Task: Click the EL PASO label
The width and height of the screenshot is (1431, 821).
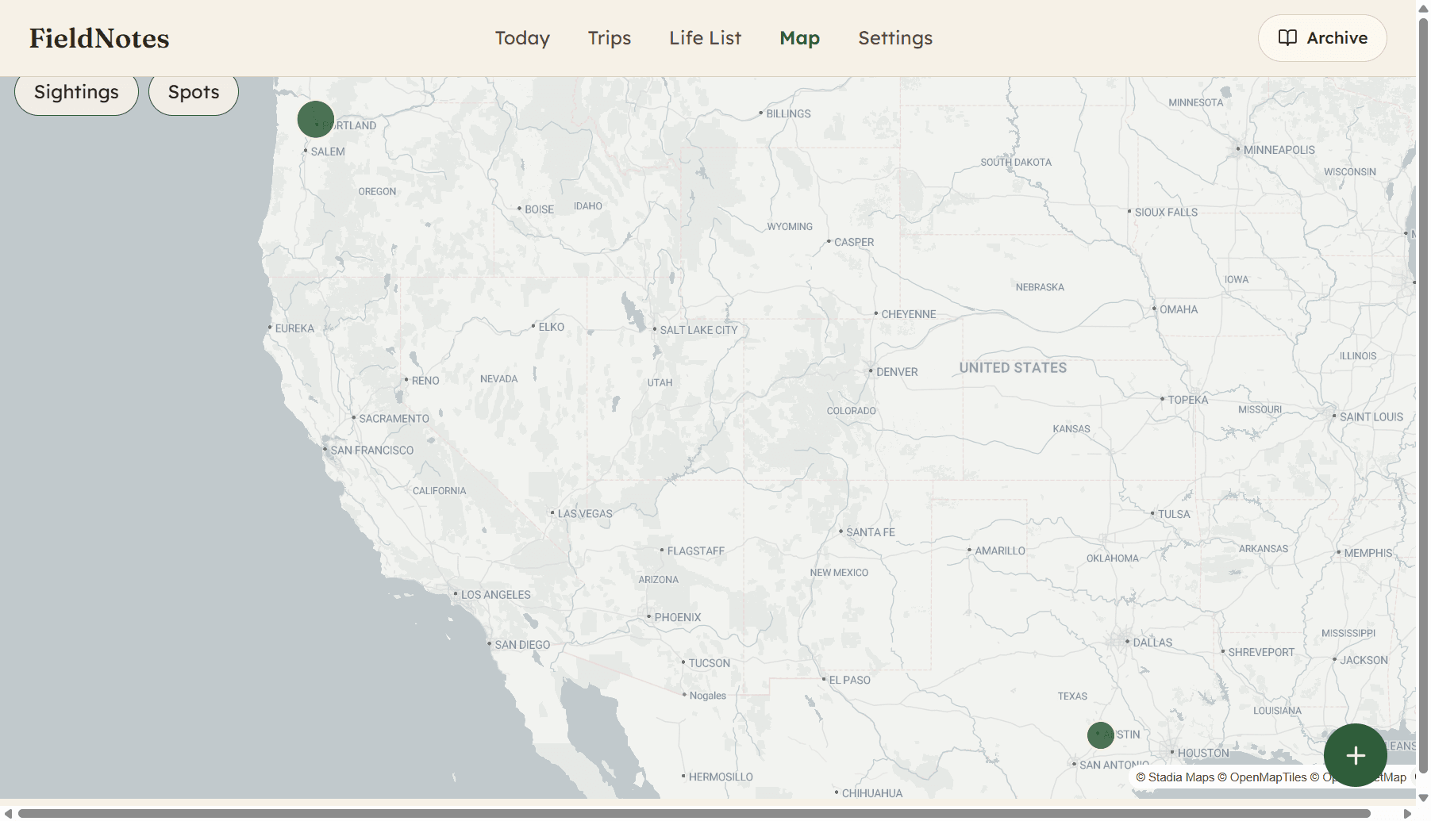Action: (850, 681)
